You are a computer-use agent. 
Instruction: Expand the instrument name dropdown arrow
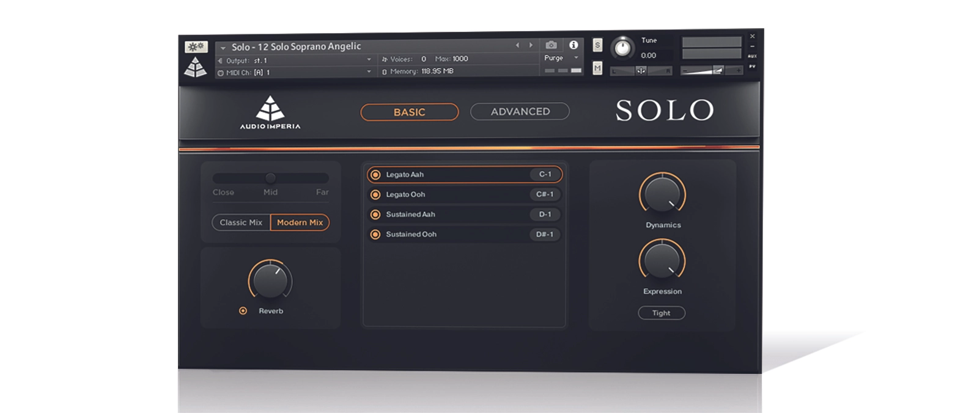tap(223, 48)
